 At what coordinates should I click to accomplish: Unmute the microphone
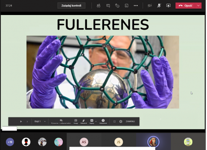coord(159,6)
